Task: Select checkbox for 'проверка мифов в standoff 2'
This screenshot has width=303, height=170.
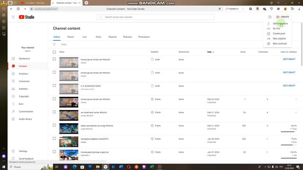Action: [54, 138]
